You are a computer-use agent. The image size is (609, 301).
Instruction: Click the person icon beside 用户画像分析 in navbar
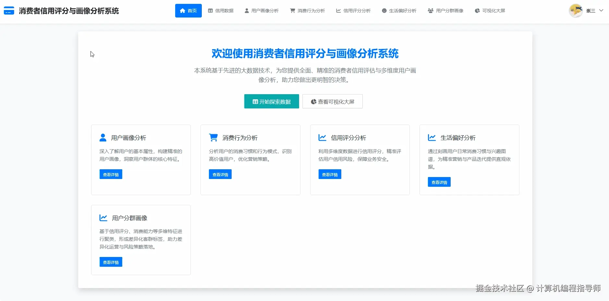click(247, 11)
